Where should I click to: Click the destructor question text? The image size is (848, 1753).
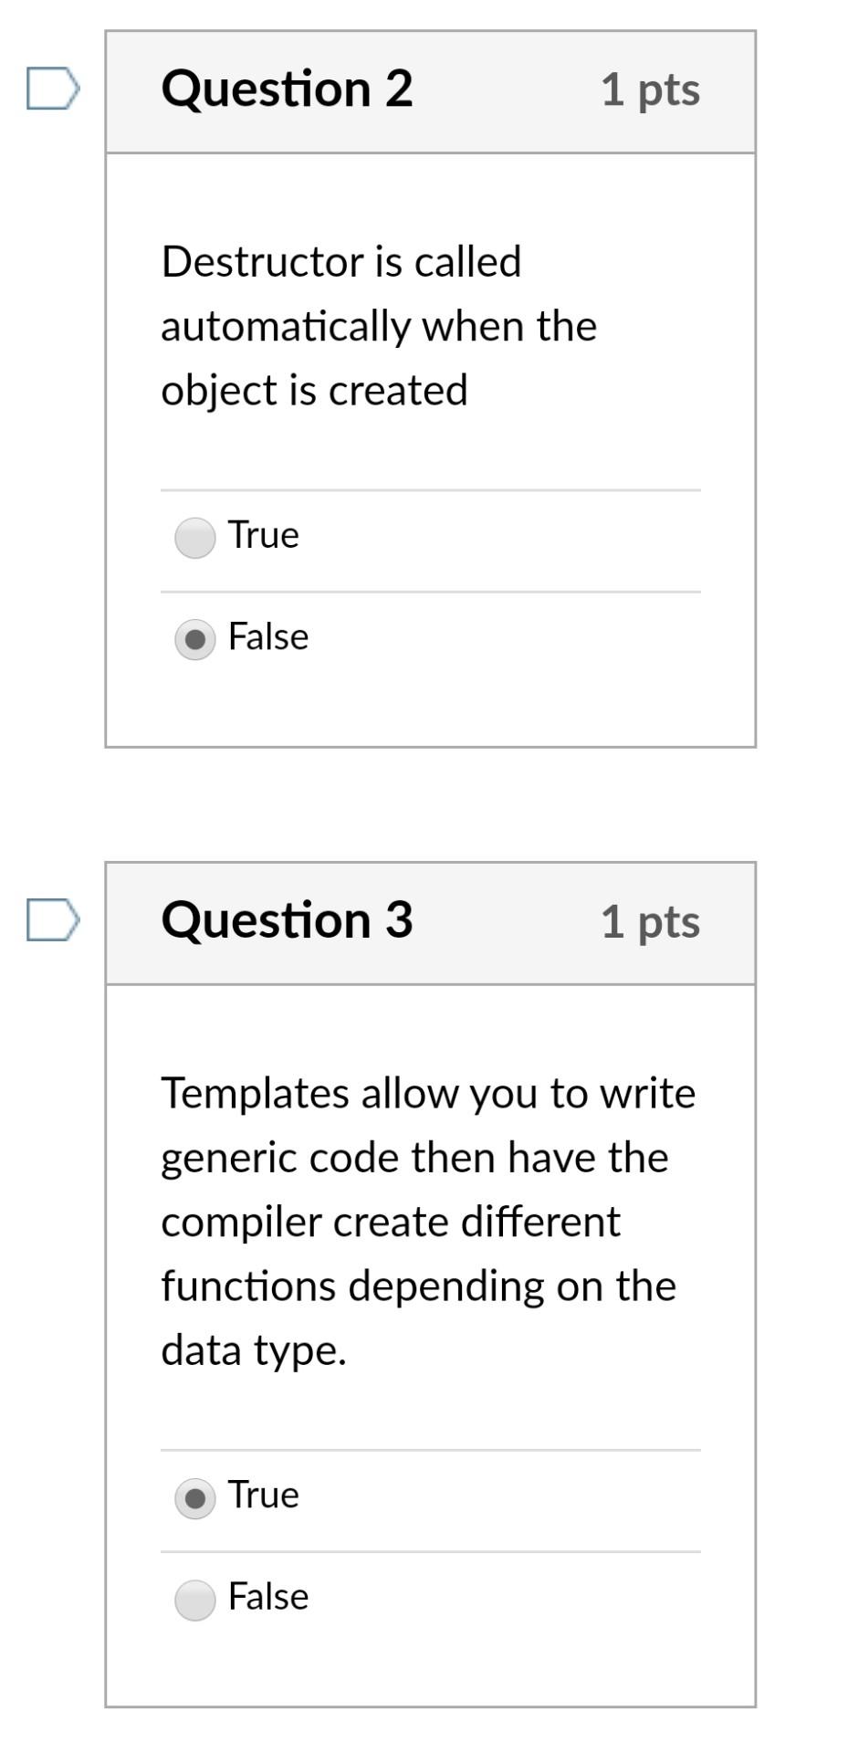click(x=378, y=325)
